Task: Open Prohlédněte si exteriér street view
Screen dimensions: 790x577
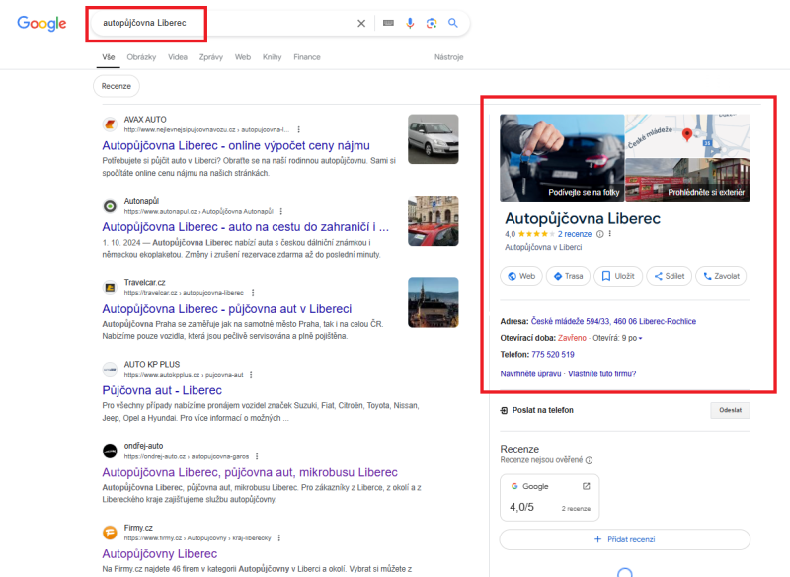Action: point(687,180)
